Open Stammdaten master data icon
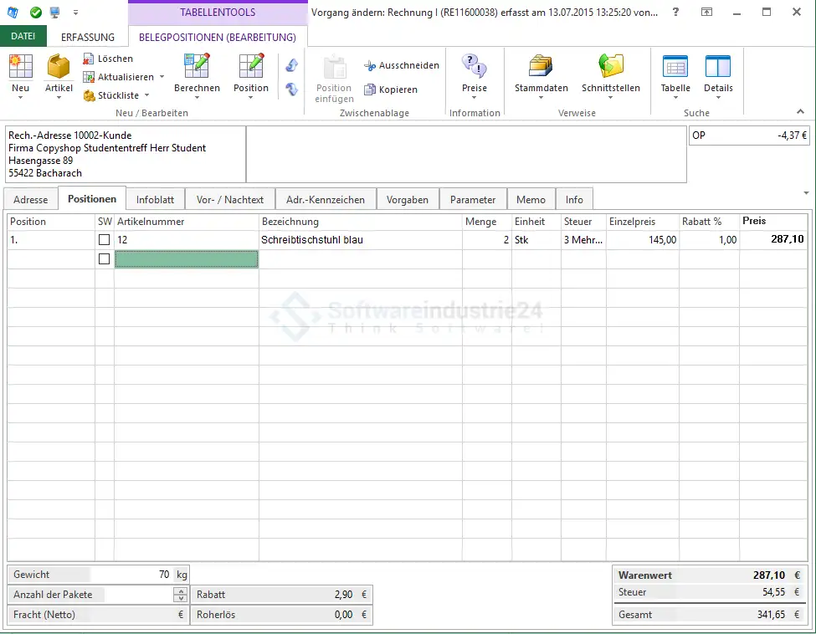This screenshot has height=634, width=816. tap(541, 67)
